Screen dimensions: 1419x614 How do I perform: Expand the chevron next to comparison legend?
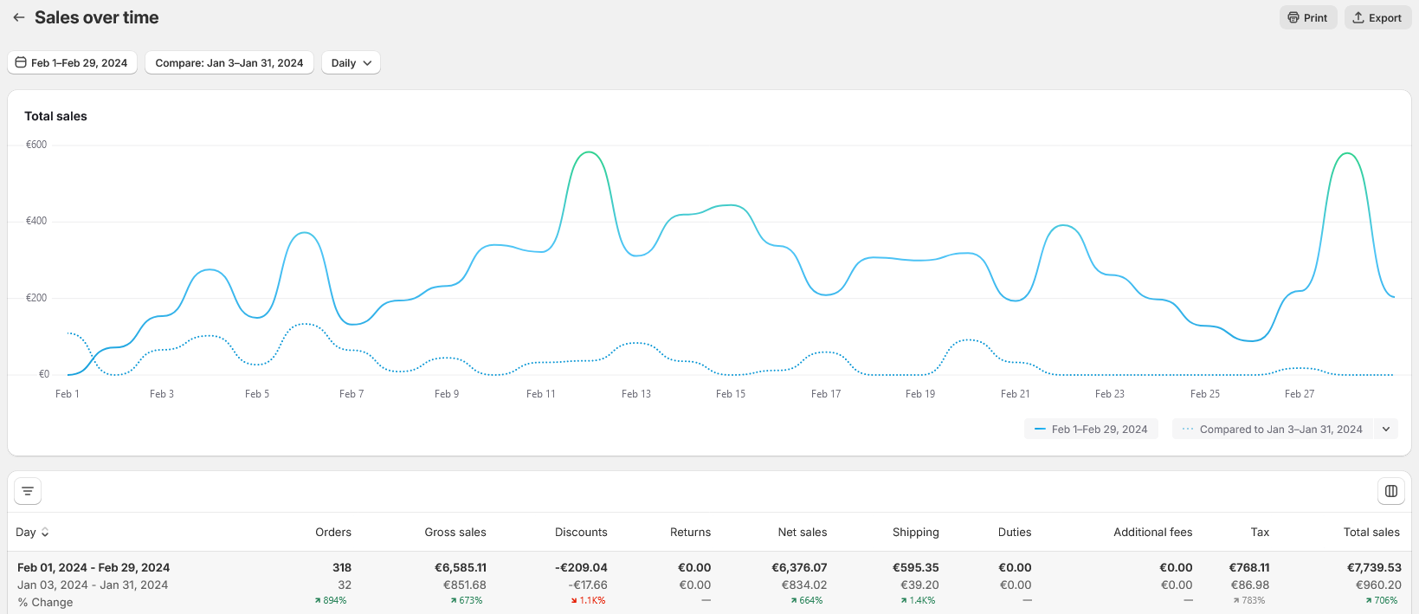(x=1386, y=430)
